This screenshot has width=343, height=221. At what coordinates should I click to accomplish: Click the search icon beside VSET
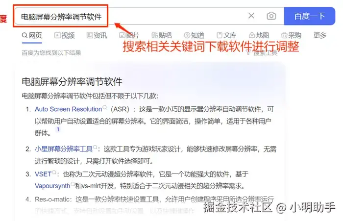(54, 172)
